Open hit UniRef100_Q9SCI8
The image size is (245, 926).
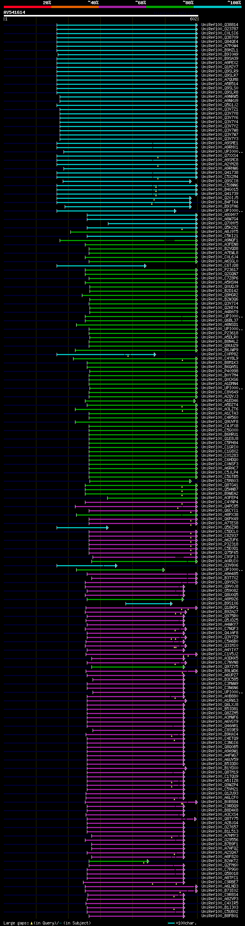click(220, 181)
